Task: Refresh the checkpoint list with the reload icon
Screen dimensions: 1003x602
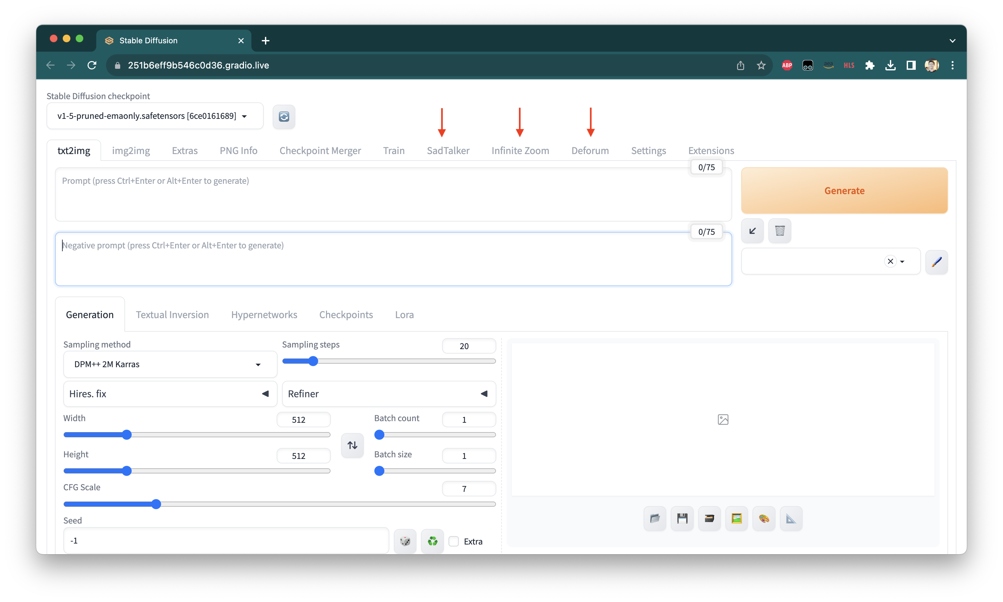Action: [x=284, y=117]
